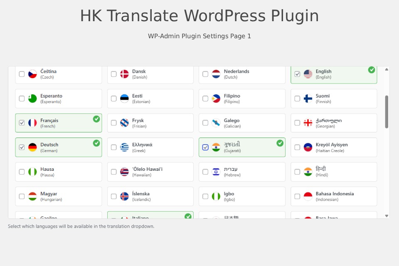Image resolution: width=399 pixels, height=266 pixels.
Task: Click the "Esperanto" language name
Action: [51, 96]
